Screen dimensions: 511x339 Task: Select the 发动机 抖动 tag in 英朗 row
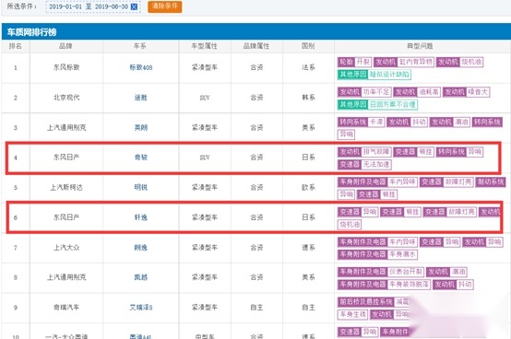[x=407, y=122]
